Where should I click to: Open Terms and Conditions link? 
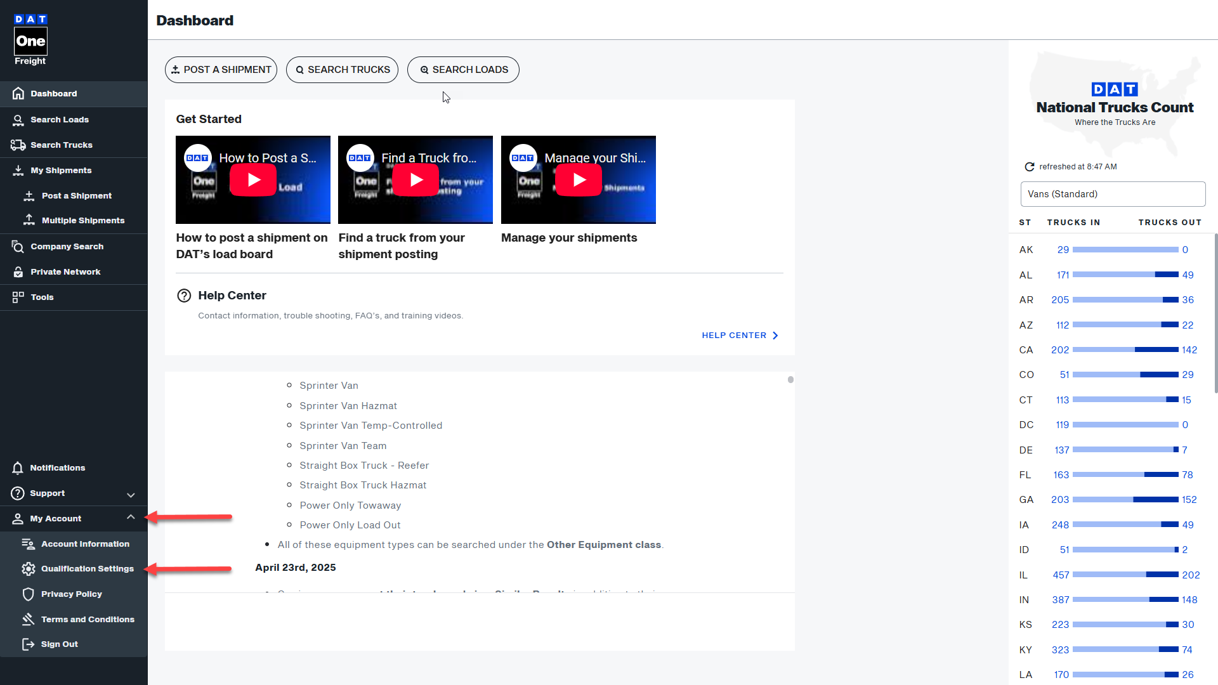point(74,619)
